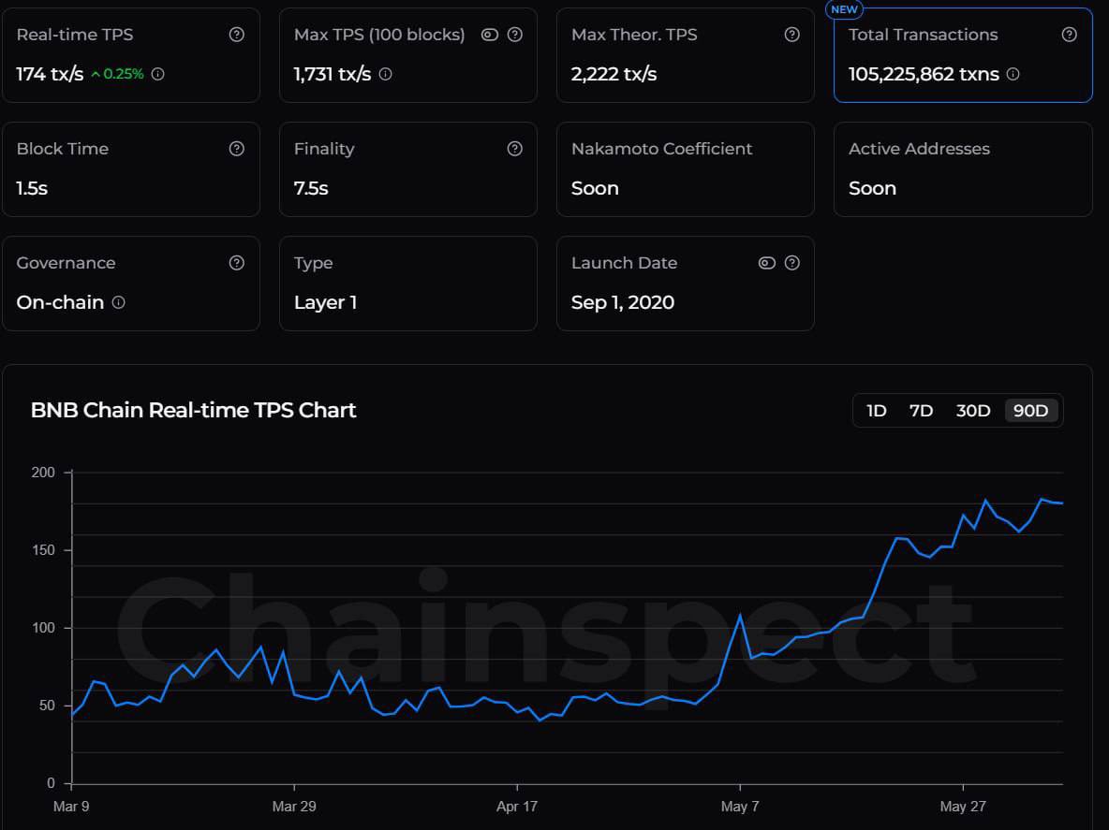Click the 150 y-axis label
The height and width of the screenshot is (830, 1109).
43,549
